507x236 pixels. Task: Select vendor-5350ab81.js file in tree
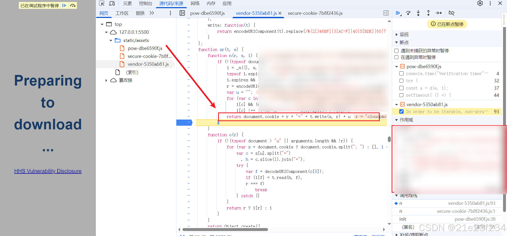148,64
